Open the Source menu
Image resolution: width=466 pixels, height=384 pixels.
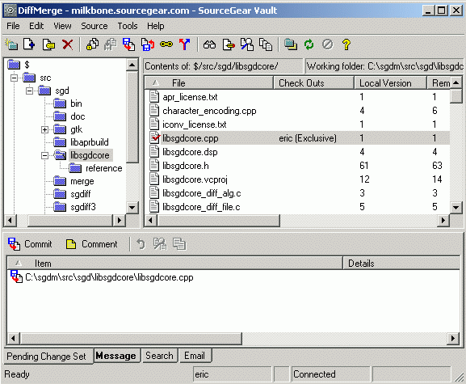click(x=94, y=26)
